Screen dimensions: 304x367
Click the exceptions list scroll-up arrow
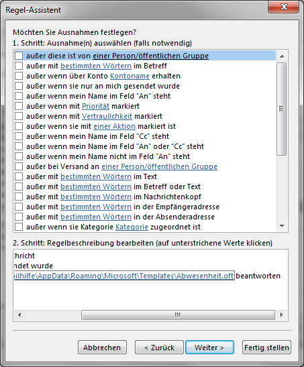282,56
